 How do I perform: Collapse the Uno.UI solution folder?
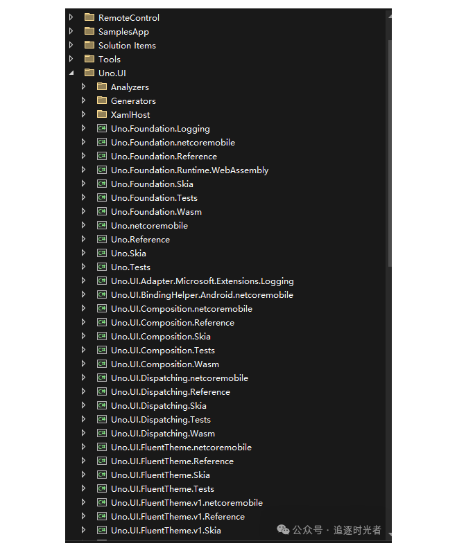point(71,73)
